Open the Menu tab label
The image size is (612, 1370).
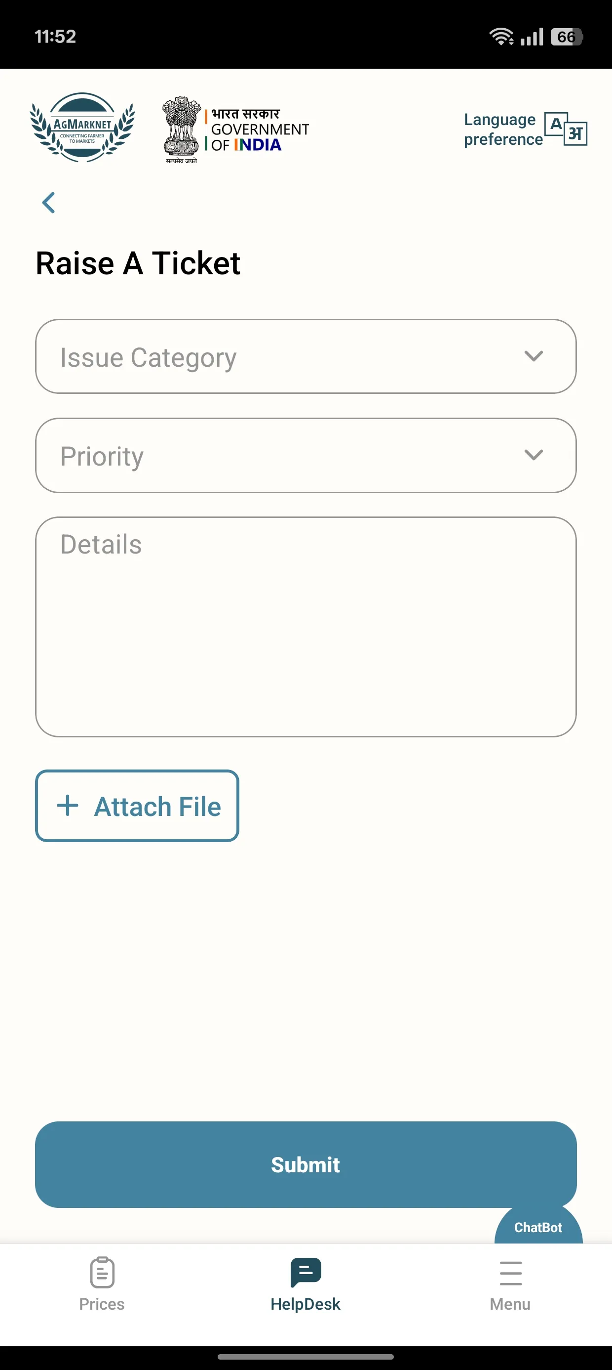click(x=510, y=1304)
